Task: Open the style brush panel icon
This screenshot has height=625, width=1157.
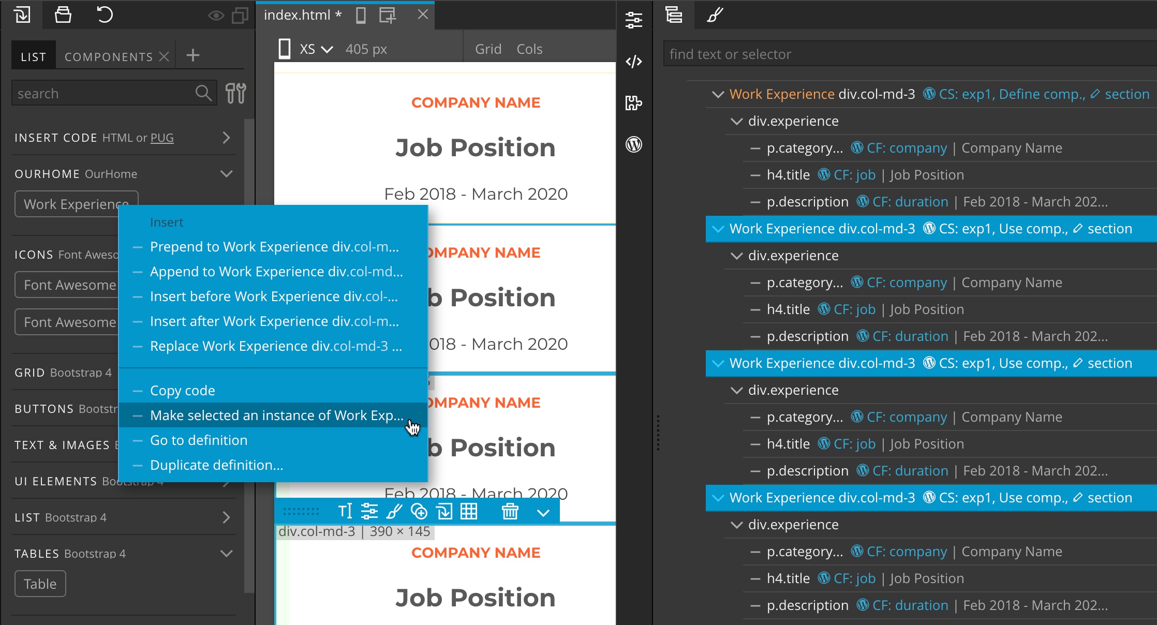Action: pos(715,14)
